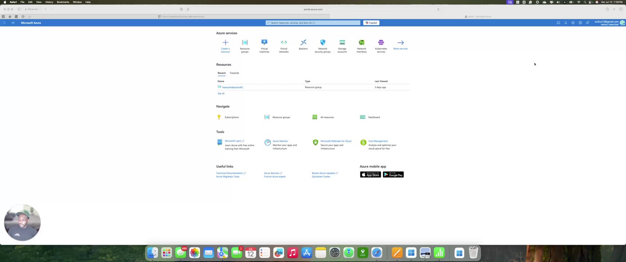Open Azure portal settings gear

pyautogui.click(x=573, y=23)
